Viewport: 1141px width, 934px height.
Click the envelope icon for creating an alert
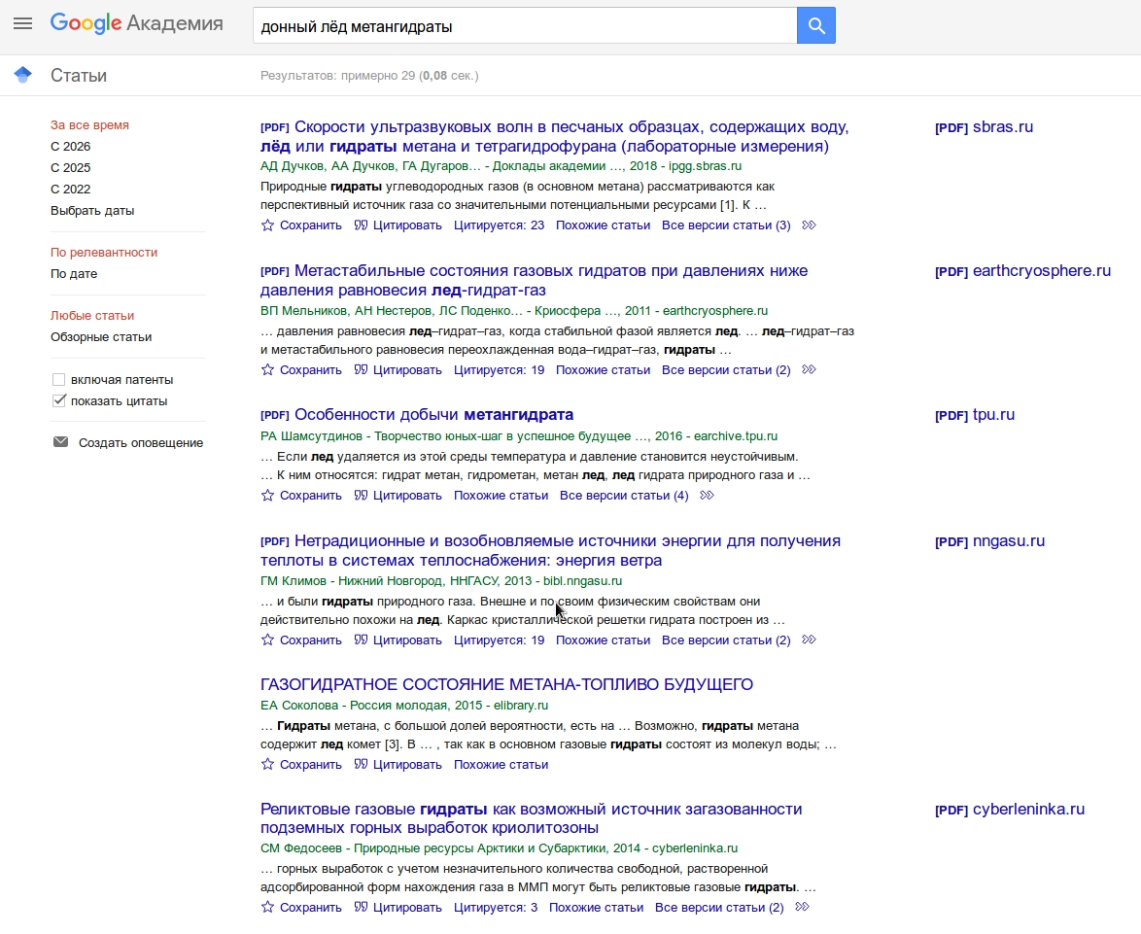(x=60, y=442)
